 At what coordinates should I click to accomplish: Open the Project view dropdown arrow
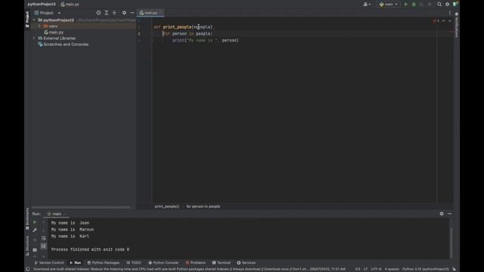(x=59, y=13)
